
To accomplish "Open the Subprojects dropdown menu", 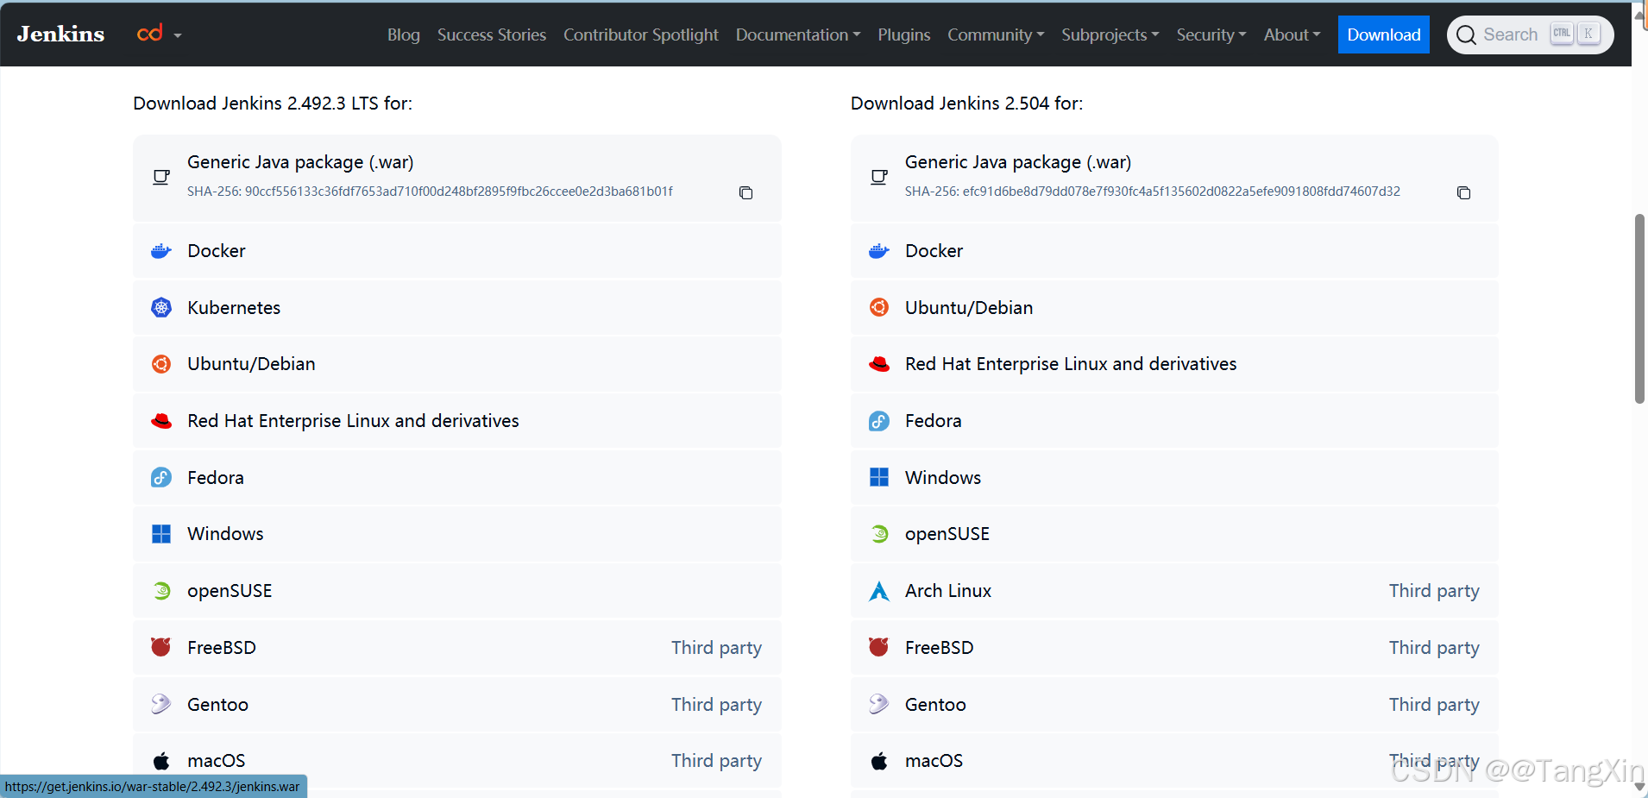I will (x=1110, y=35).
